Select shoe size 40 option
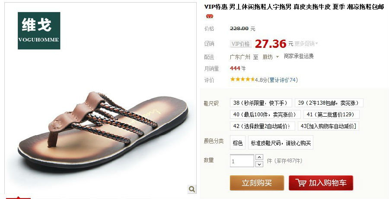Image resolution: width=389 pixels, height=199 pixels. click(265, 115)
